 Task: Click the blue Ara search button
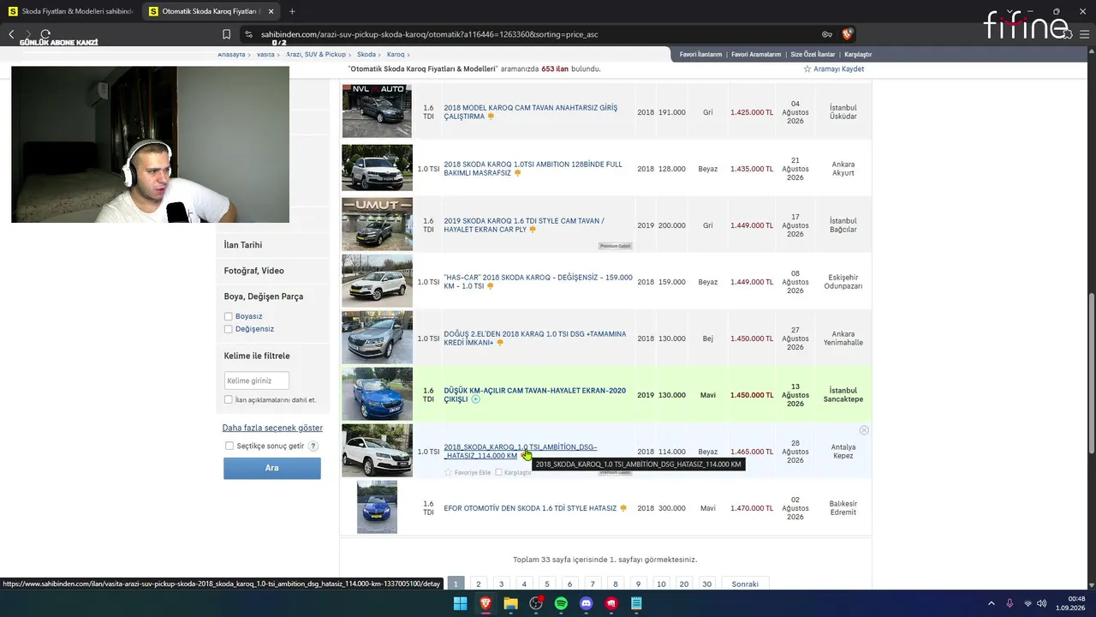pyautogui.click(x=272, y=468)
